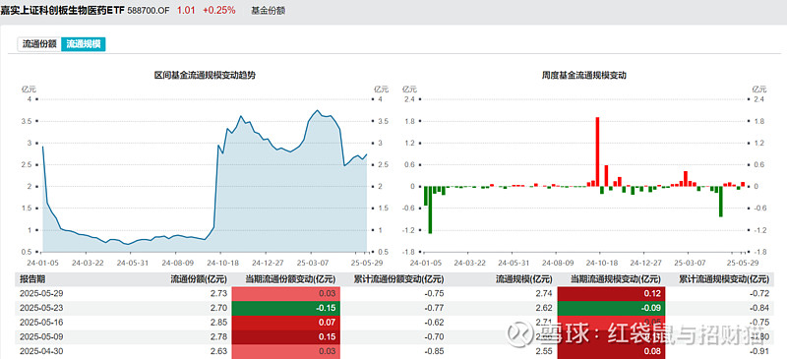Click red 0.12 cell in 2025-05-29 row
The image size is (787, 359).
coord(612,293)
